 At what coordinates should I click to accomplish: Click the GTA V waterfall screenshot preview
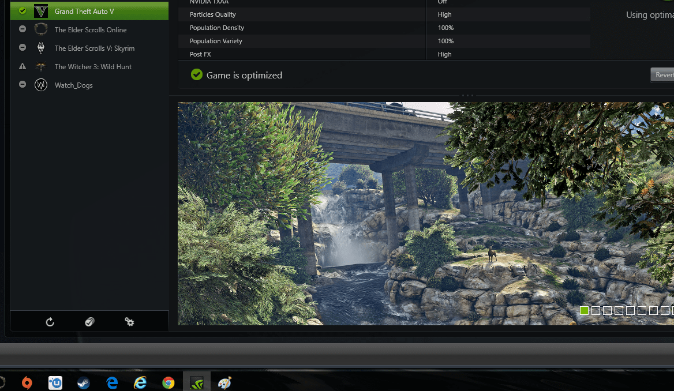[x=425, y=213]
